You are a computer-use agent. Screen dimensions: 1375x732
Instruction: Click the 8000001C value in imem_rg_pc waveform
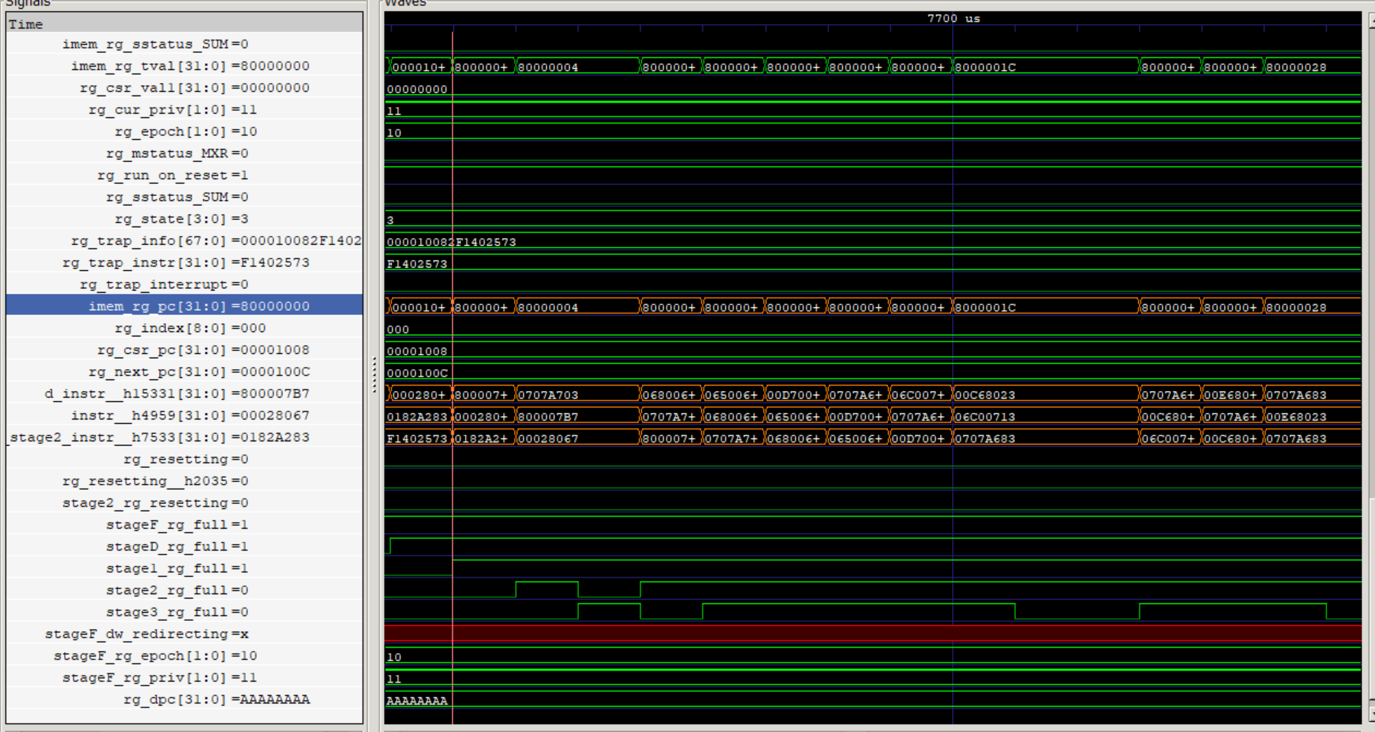click(x=985, y=307)
